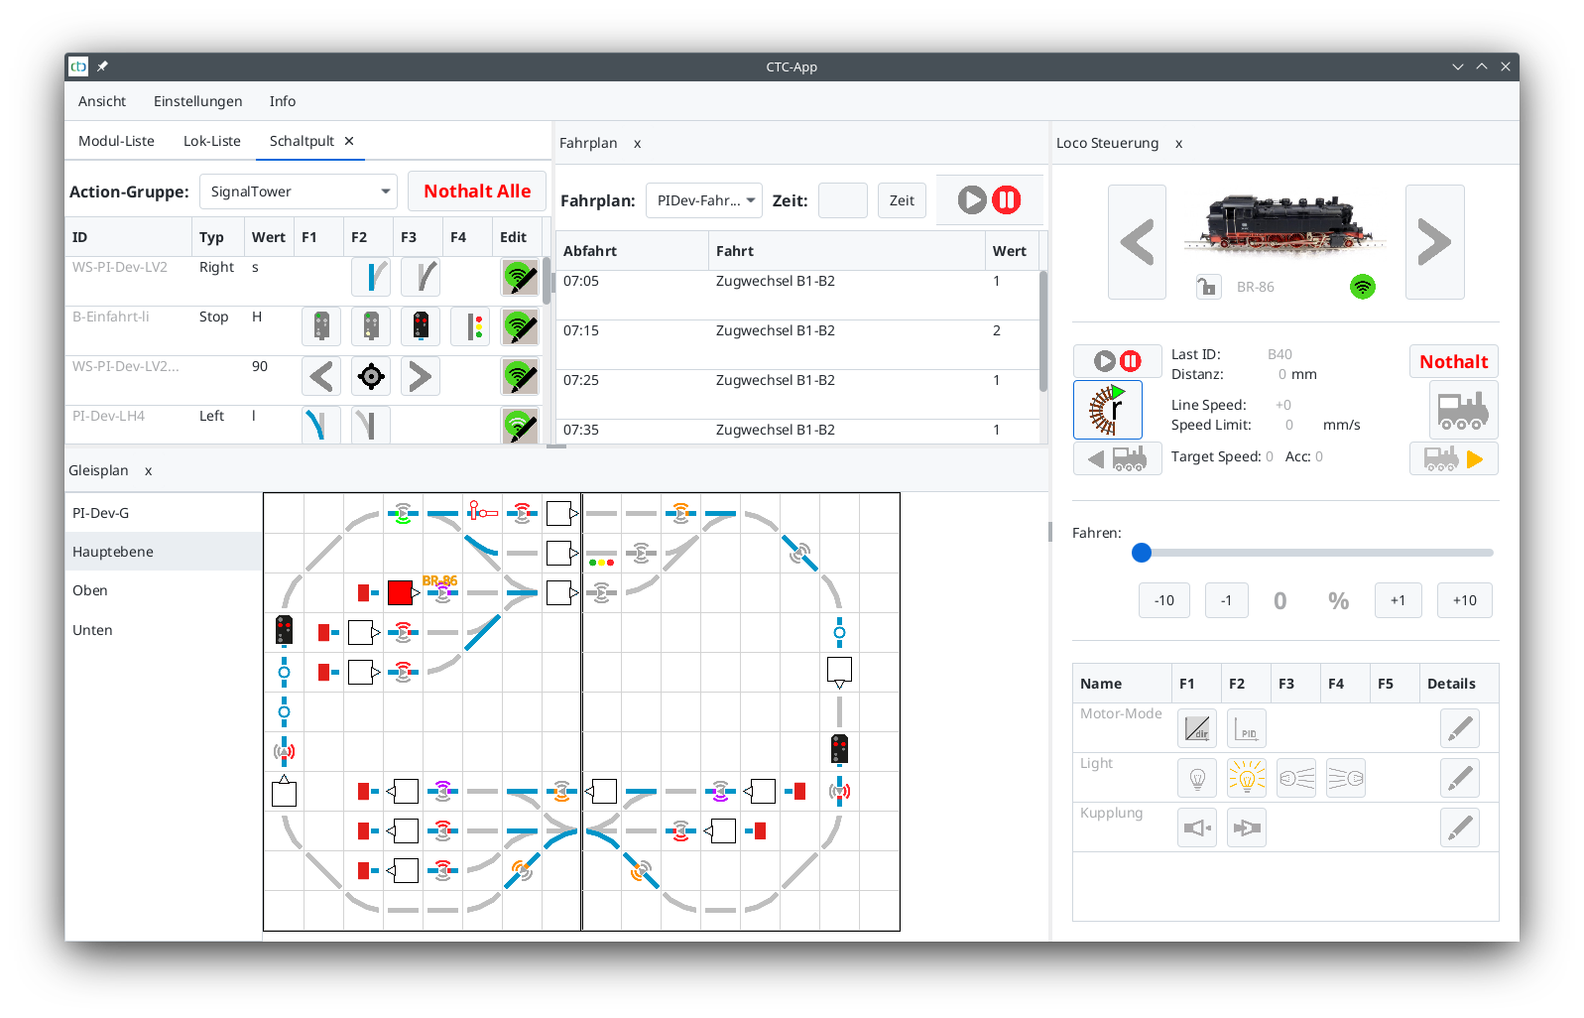This screenshot has width=1584, height=1018.
Task: Select previous locomotive arrow
Action: click(1137, 242)
